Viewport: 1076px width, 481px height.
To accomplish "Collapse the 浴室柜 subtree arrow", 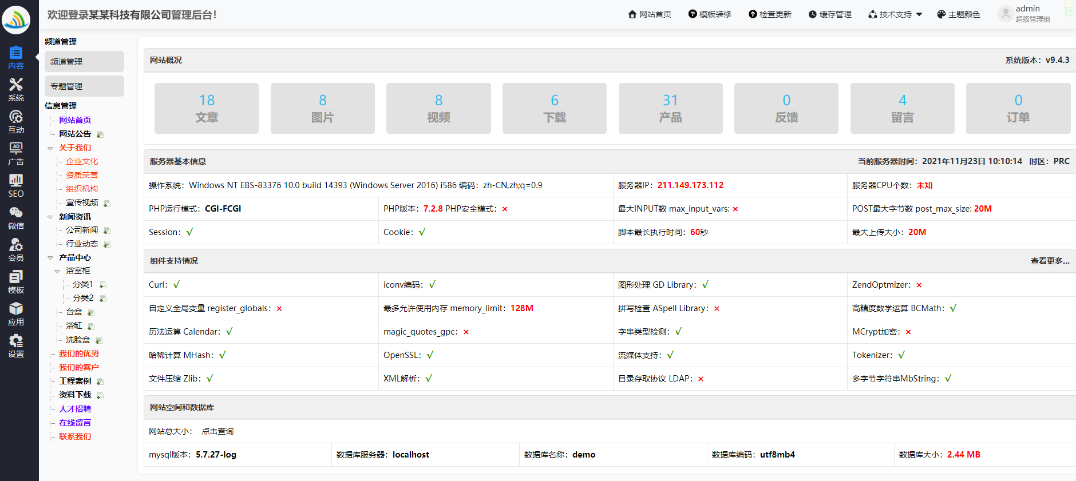I will (x=57, y=271).
